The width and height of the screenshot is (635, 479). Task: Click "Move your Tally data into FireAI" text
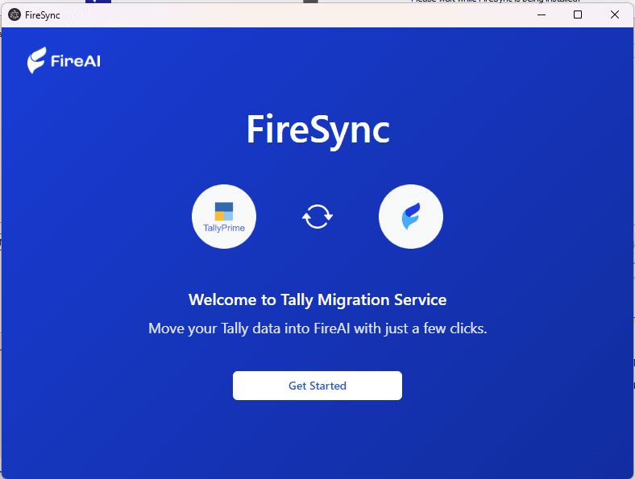pyautogui.click(x=249, y=328)
